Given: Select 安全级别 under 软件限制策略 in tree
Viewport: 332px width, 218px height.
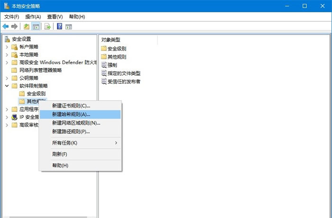Looking at the screenshot, I should [36, 94].
